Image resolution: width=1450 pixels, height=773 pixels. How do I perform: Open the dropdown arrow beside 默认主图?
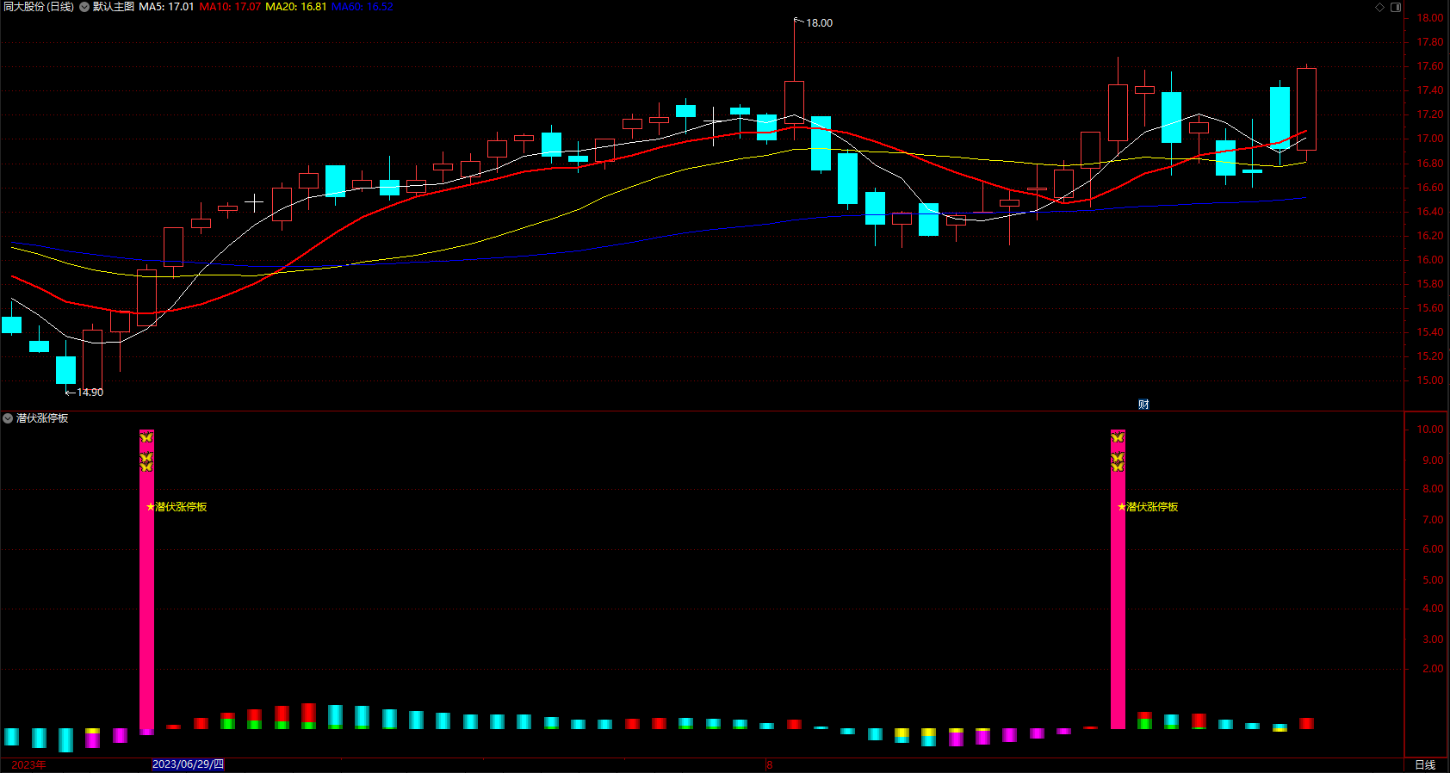[x=84, y=7]
